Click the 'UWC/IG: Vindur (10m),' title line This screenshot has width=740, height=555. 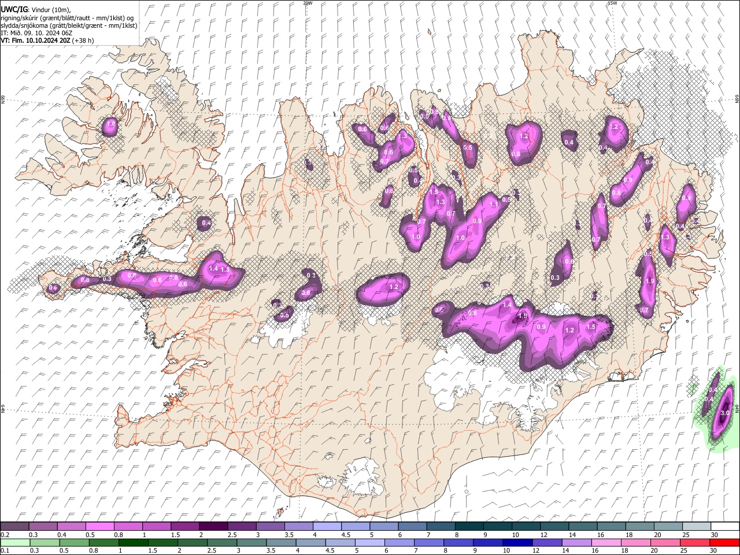pos(35,9)
